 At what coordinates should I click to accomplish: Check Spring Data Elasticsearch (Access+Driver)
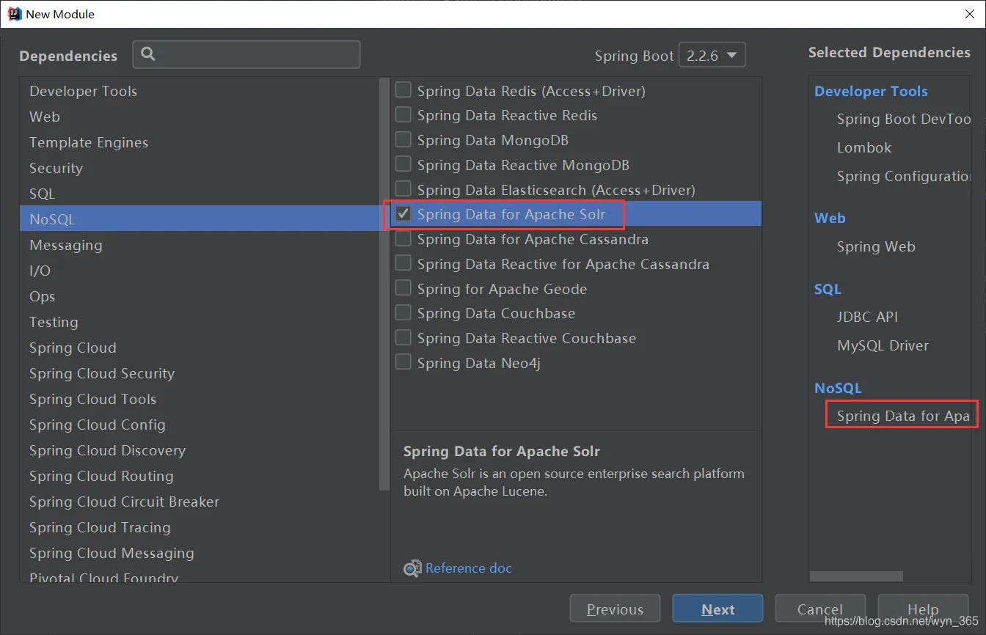tap(403, 189)
